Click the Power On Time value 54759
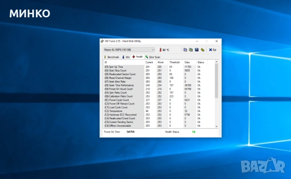Image resolution: width=291 pixels, height=179 pixels. [x=130, y=132]
